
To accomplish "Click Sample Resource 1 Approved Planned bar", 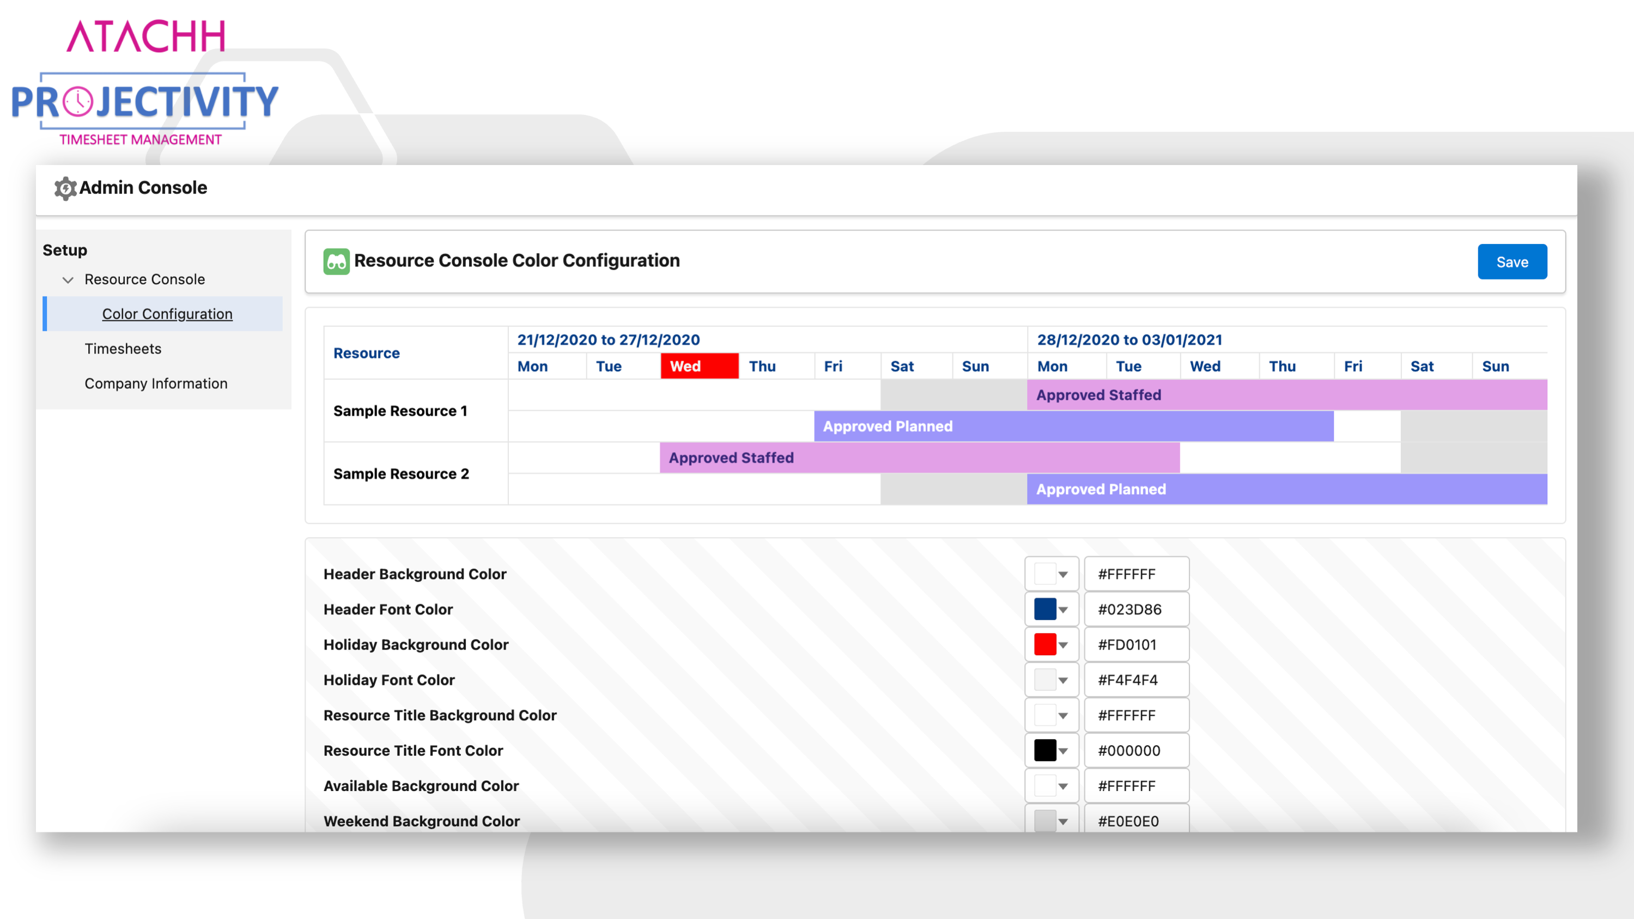I will 1073,426.
